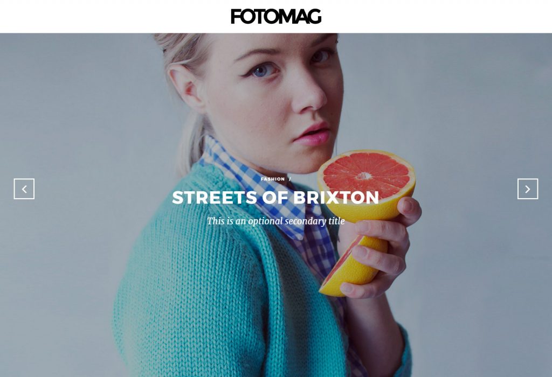This screenshot has width=552, height=377.
Task: Advance to the next slide with right chevron
Action: (x=527, y=189)
